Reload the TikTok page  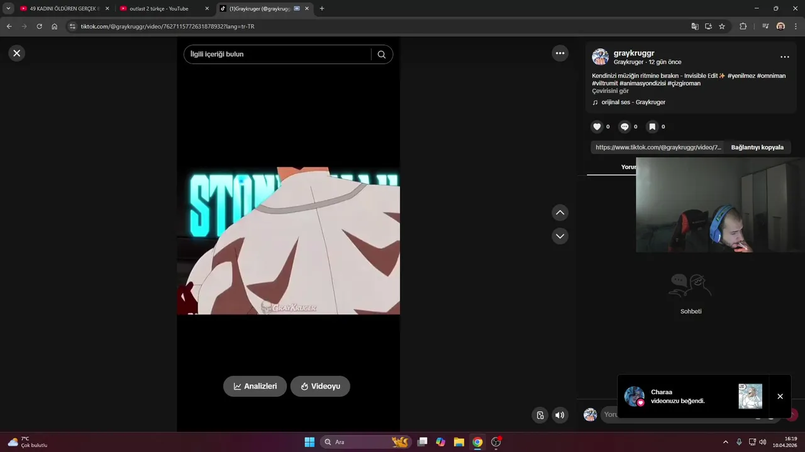pos(39,26)
